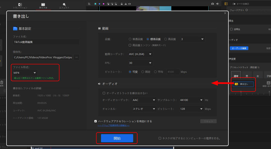Switch to the エフェクト tab
Viewport: 271px width, 149px height.
click(64, 6)
